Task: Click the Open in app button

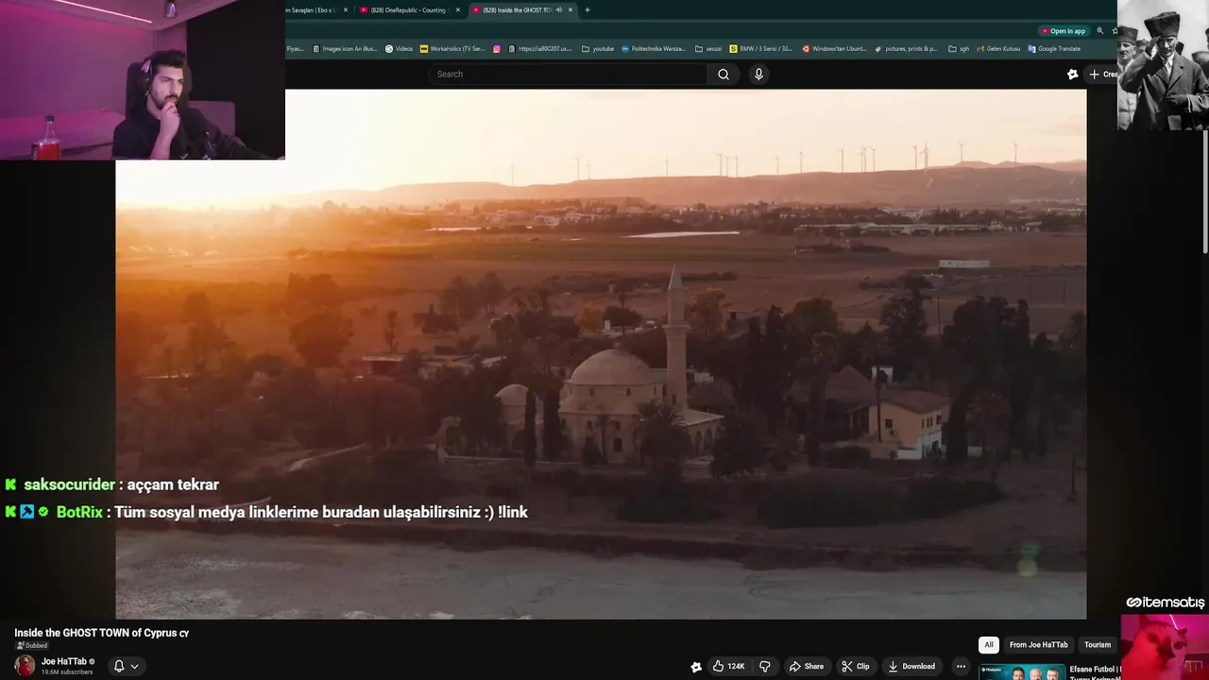Action: [x=1063, y=31]
